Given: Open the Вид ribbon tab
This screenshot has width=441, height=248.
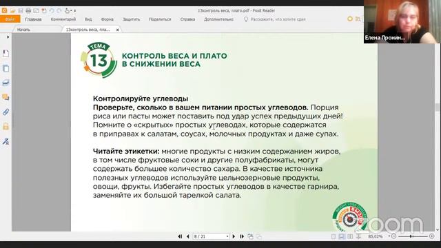Looking at the screenshot, I should pos(88,19).
